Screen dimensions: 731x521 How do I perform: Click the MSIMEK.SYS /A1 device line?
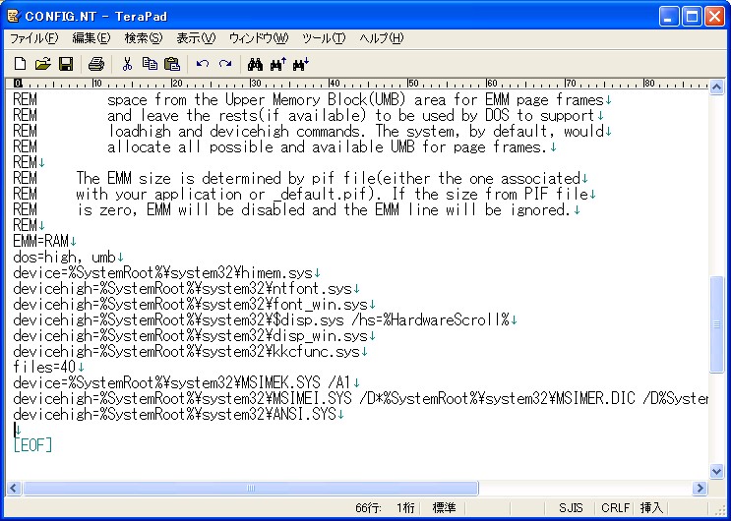tap(186, 383)
